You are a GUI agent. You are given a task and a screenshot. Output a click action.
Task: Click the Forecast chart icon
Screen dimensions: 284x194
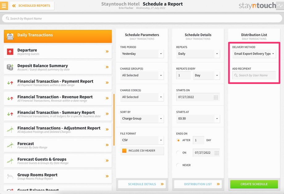coord(10,145)
